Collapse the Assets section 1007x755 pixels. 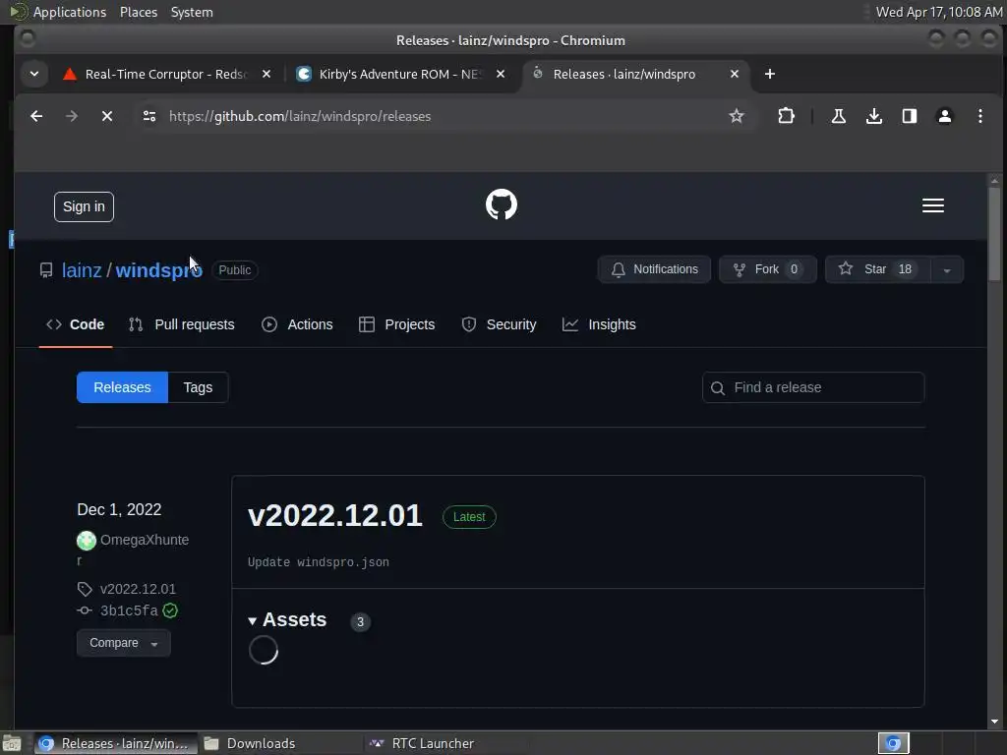click(287, 619)
